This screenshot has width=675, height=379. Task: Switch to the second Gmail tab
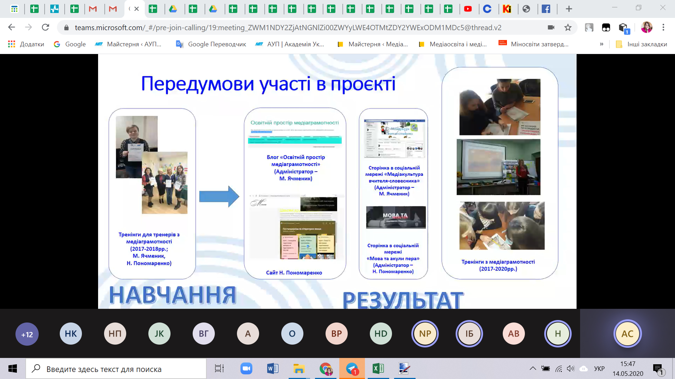coord(113,9)
